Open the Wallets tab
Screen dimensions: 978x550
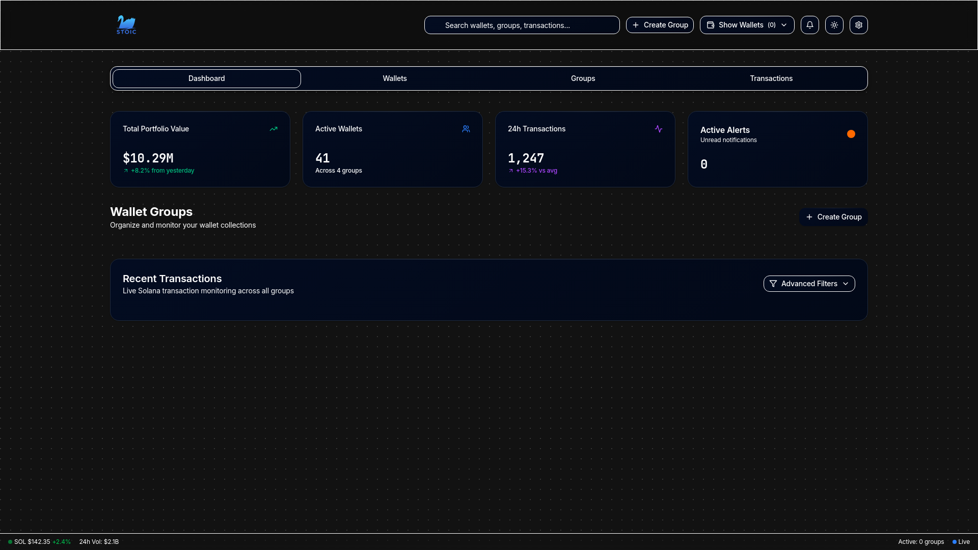395,78
